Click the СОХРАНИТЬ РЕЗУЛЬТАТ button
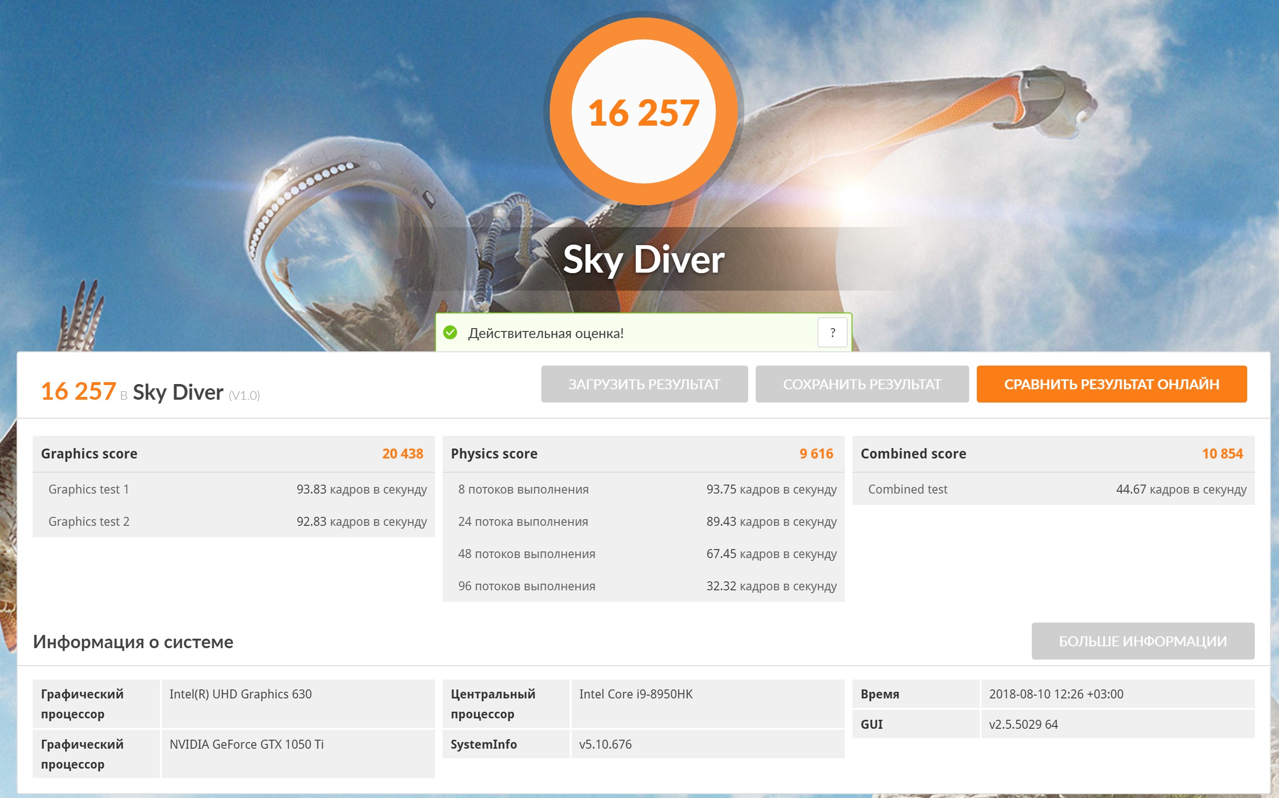 pos(862,384)
